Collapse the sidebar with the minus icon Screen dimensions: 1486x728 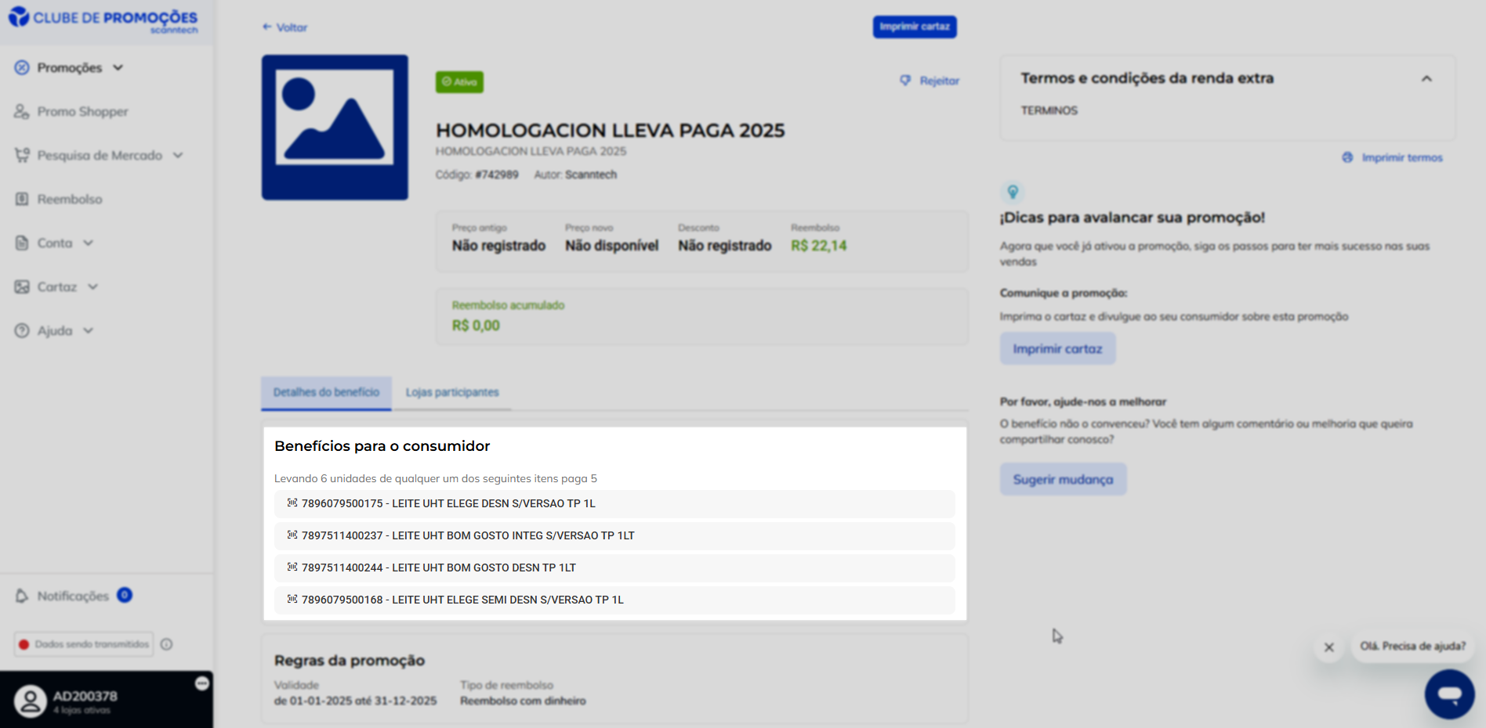click(202, 683)
